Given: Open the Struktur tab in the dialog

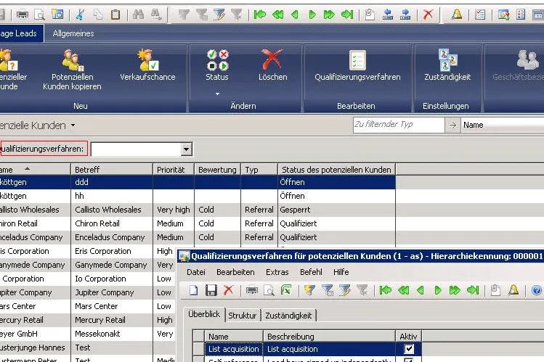Looking at the screenshot, I should coord(242,316).
